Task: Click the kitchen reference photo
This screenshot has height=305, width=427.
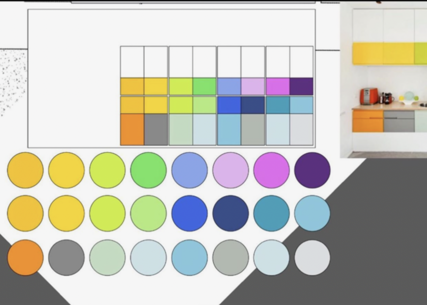Action: point(383,80)
